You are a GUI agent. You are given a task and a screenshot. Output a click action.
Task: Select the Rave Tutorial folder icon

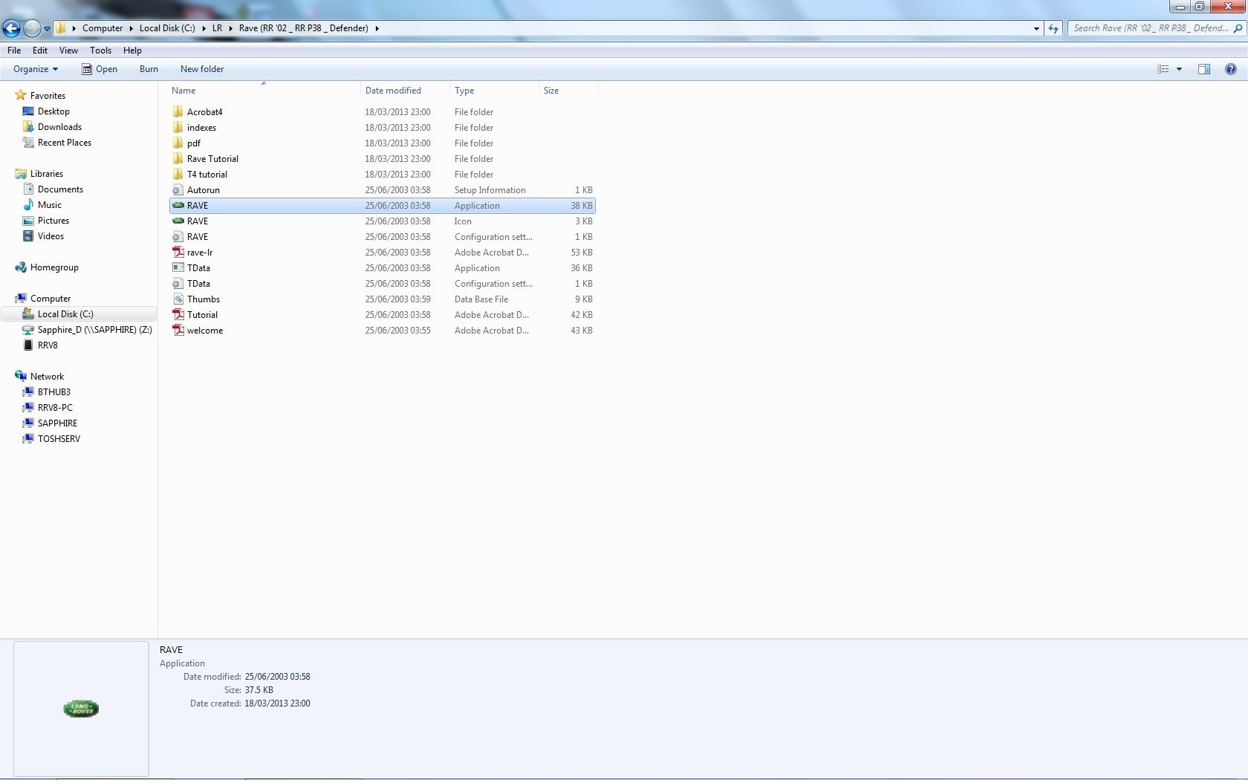pyautogui.click(x=178, y=159)
